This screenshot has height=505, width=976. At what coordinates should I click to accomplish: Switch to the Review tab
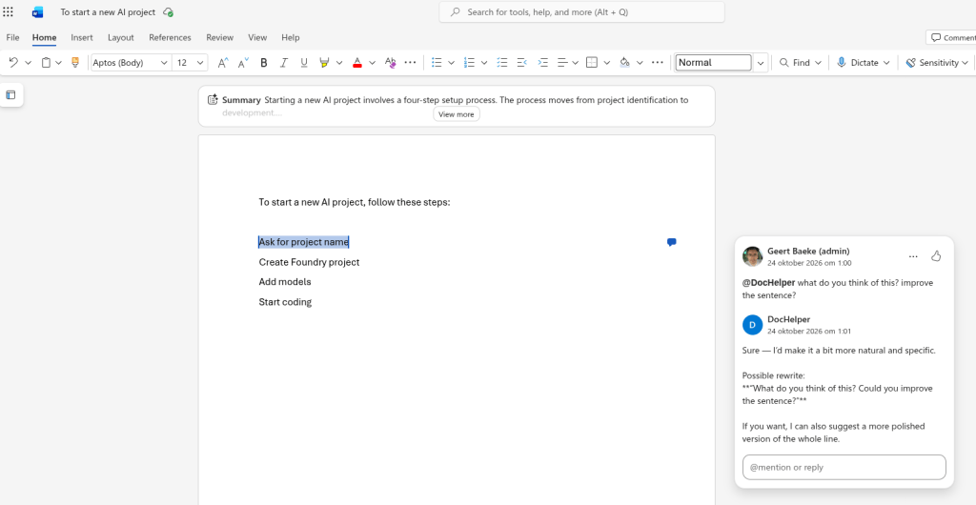click(220, 37)
